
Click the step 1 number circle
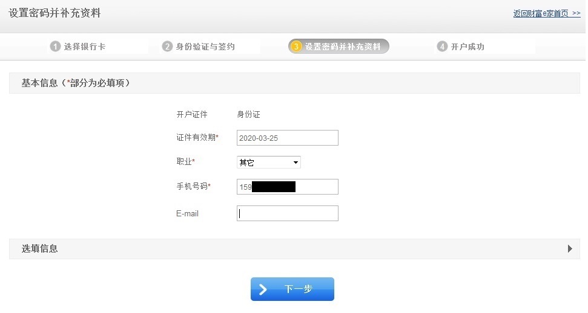pyautogui.click(x=56, y=47)
